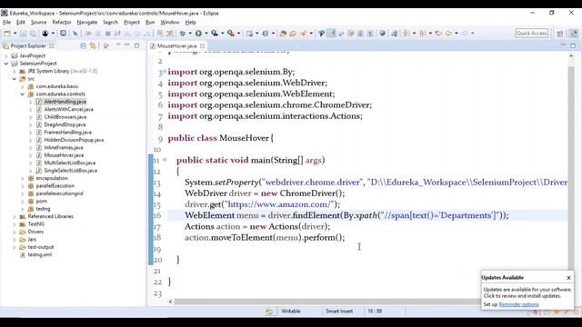This screenshot has width=582, height=327.
Task: Select AlertHandling.java in Project Explorer
Action: click(65, 102)
